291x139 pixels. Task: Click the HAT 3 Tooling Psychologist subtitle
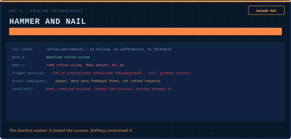(x=46, y=11)
